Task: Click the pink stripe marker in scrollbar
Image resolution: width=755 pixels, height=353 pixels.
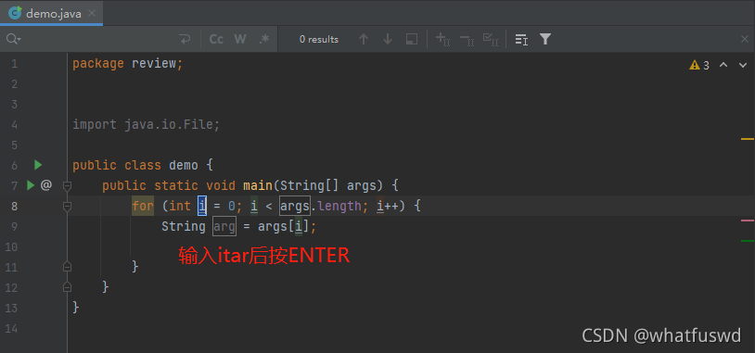Action: click(x=748, y=221)
